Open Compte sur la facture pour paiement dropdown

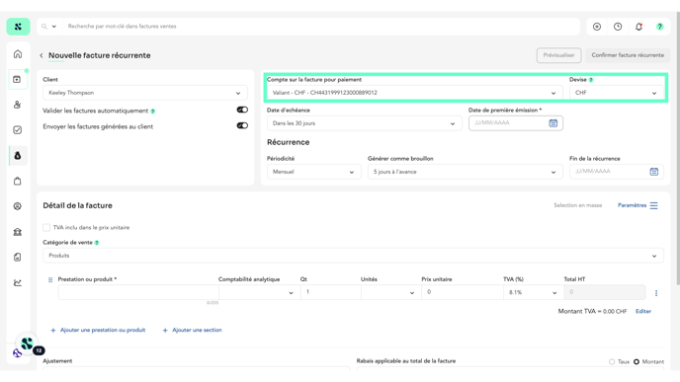pyautogui.click(x=414, y=93)
